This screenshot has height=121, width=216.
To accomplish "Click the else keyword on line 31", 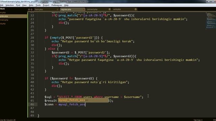I will 52,49.
